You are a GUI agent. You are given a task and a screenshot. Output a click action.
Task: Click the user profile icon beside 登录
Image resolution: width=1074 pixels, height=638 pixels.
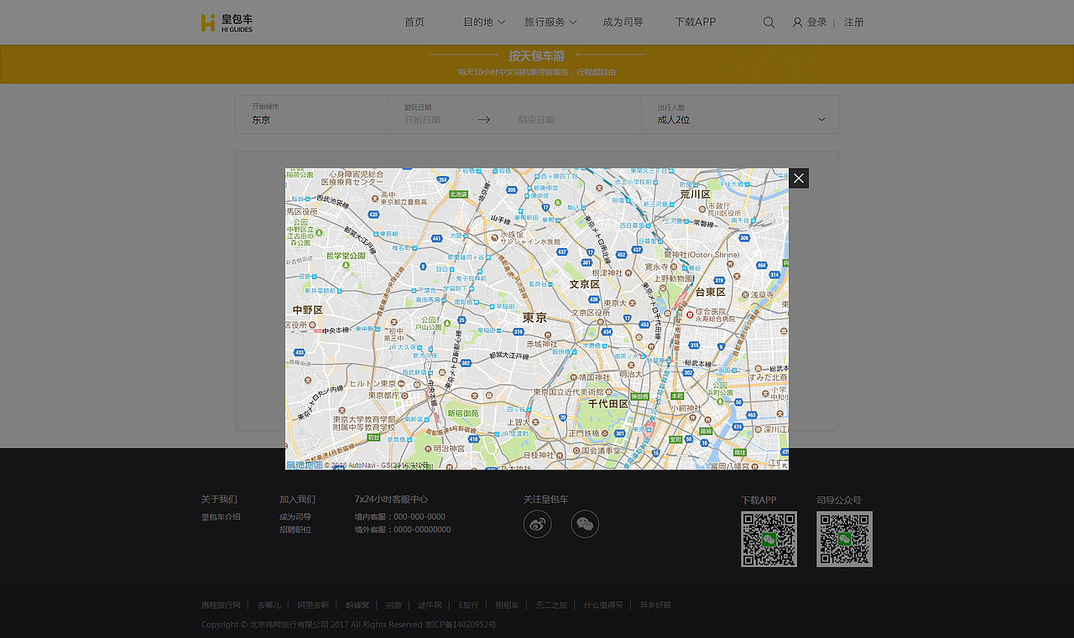tap(797, 23)
